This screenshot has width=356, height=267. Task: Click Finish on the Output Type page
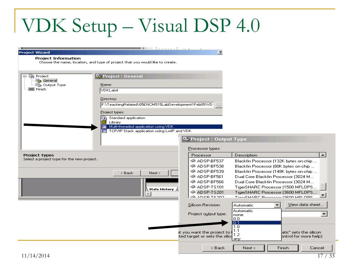coord(283,248)
